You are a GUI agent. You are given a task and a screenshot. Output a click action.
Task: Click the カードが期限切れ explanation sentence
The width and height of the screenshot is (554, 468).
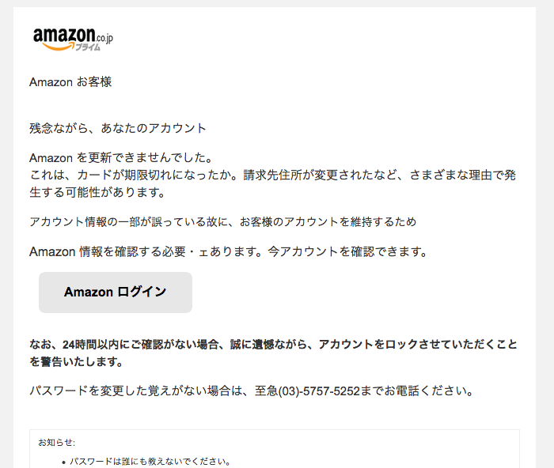pyautogui.click(x=273, y=175)
